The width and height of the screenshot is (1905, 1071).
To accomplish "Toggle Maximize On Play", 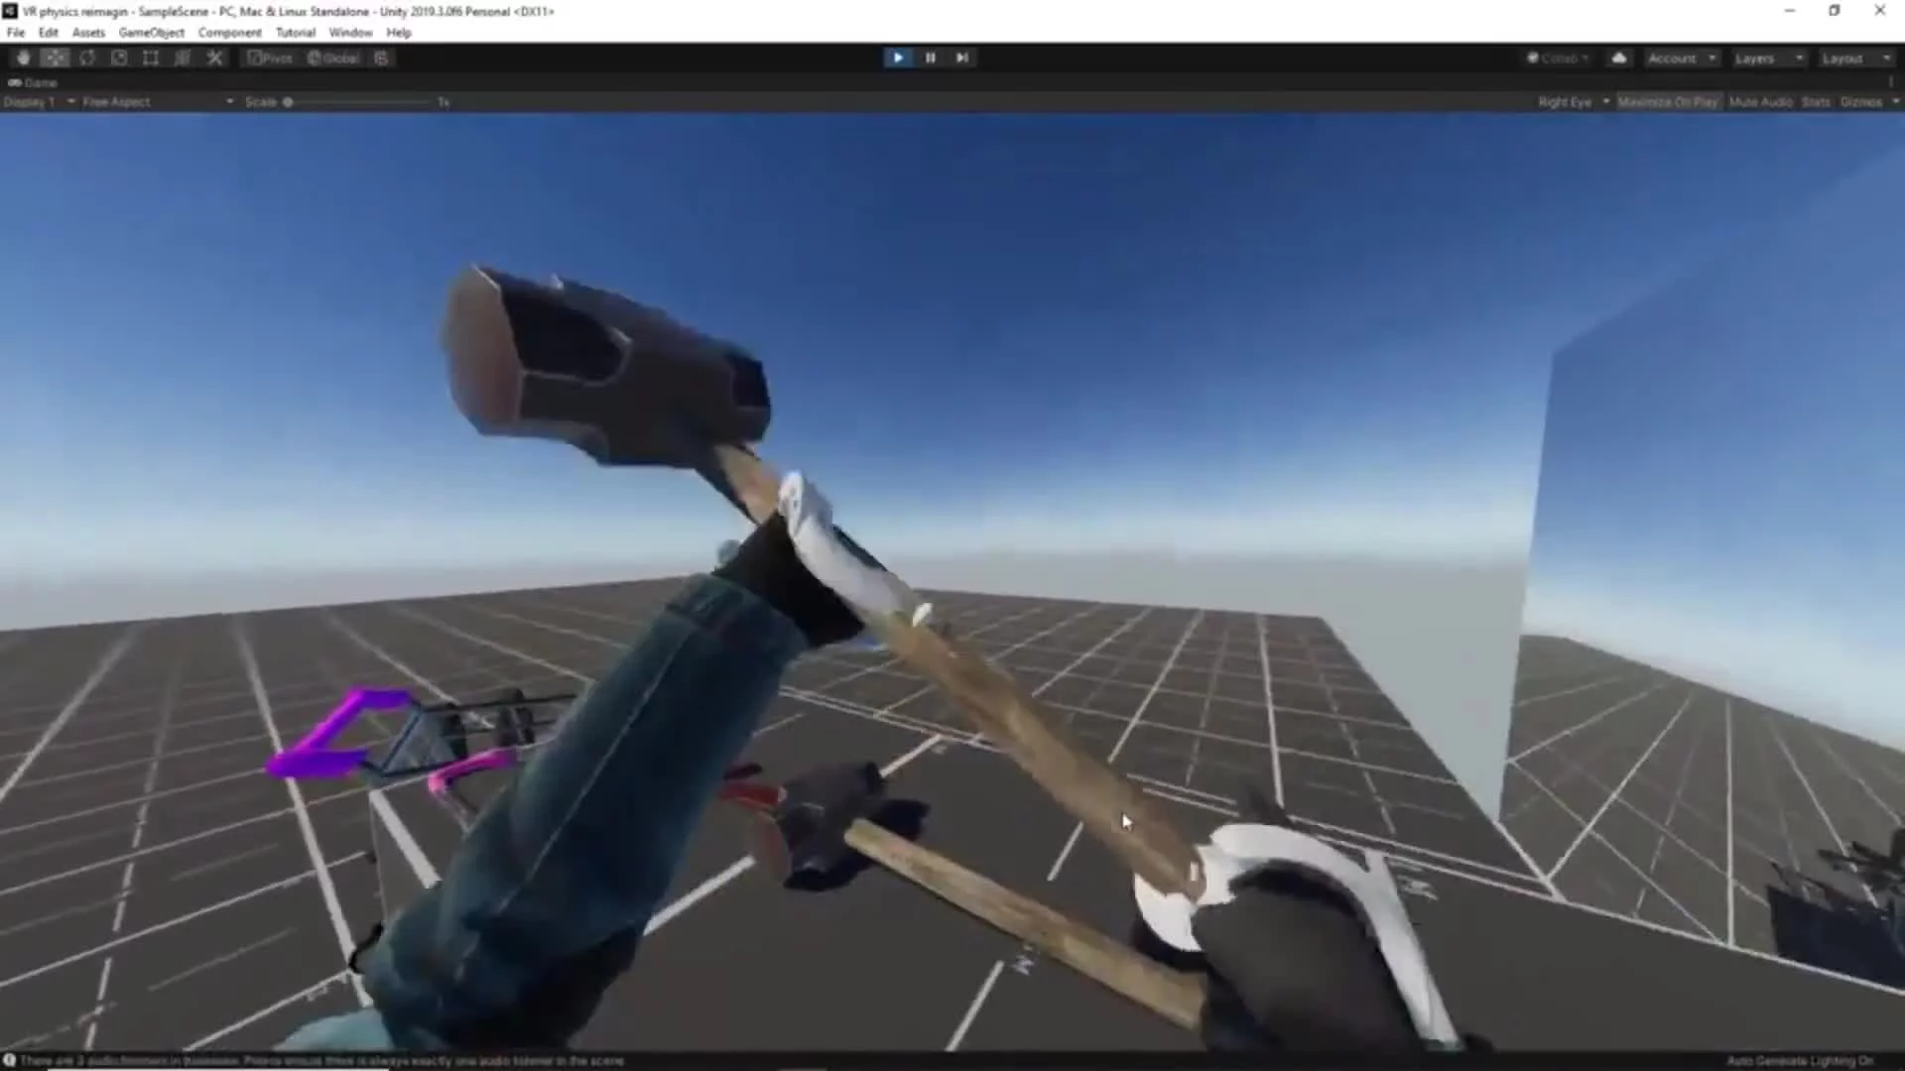I will point(1667,102).
